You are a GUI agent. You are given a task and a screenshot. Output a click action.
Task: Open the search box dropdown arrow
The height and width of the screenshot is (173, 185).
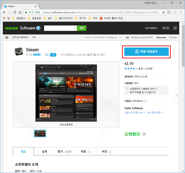(75, 28)
